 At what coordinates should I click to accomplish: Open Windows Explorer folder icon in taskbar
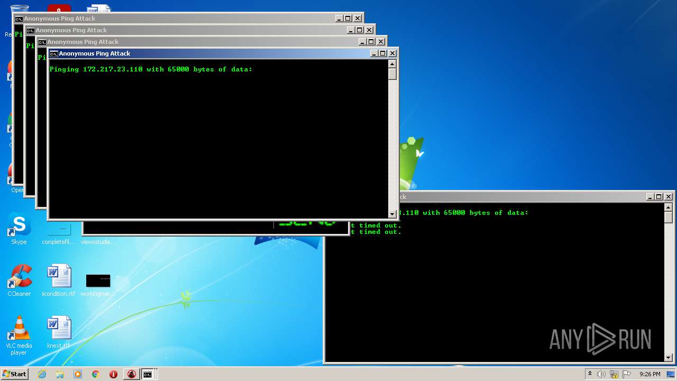[60, 374]
